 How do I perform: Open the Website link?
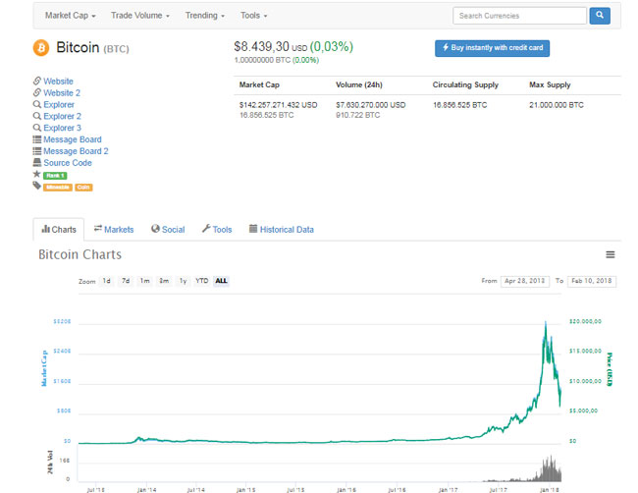point(58,81)
